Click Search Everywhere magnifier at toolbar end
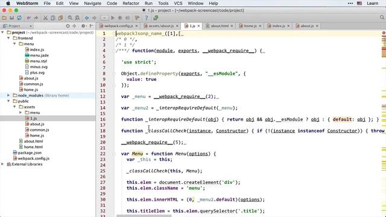The width and height of the screenshot is (386, 217). [x=382, y=17]
